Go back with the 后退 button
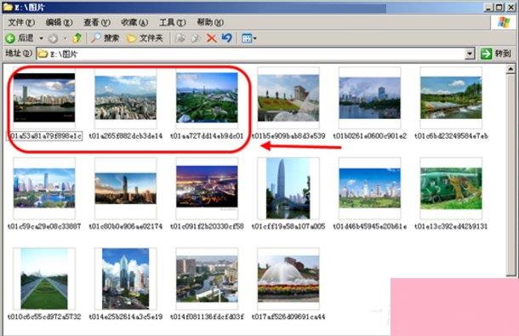Viewport: 519px width, 336px height. pos(20,38)
